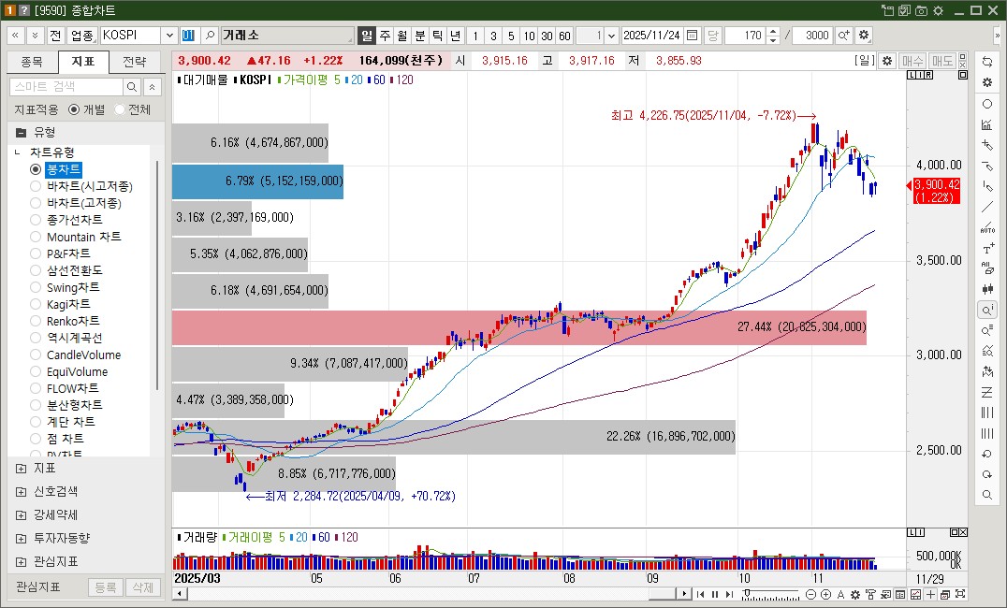The image size is (1007, 608).
Task: Select 개별 radio for 지표적용
Action: tap(74, 109)
